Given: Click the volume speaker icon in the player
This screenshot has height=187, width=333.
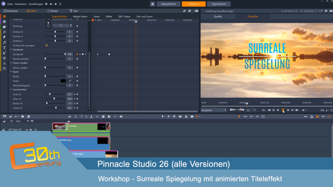Looking at the screenshot, I should click(x=303, y=110).
